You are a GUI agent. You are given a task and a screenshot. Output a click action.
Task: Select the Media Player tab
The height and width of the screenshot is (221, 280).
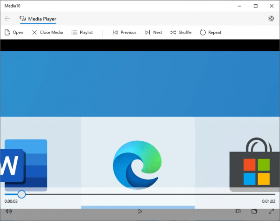(38, 19)
